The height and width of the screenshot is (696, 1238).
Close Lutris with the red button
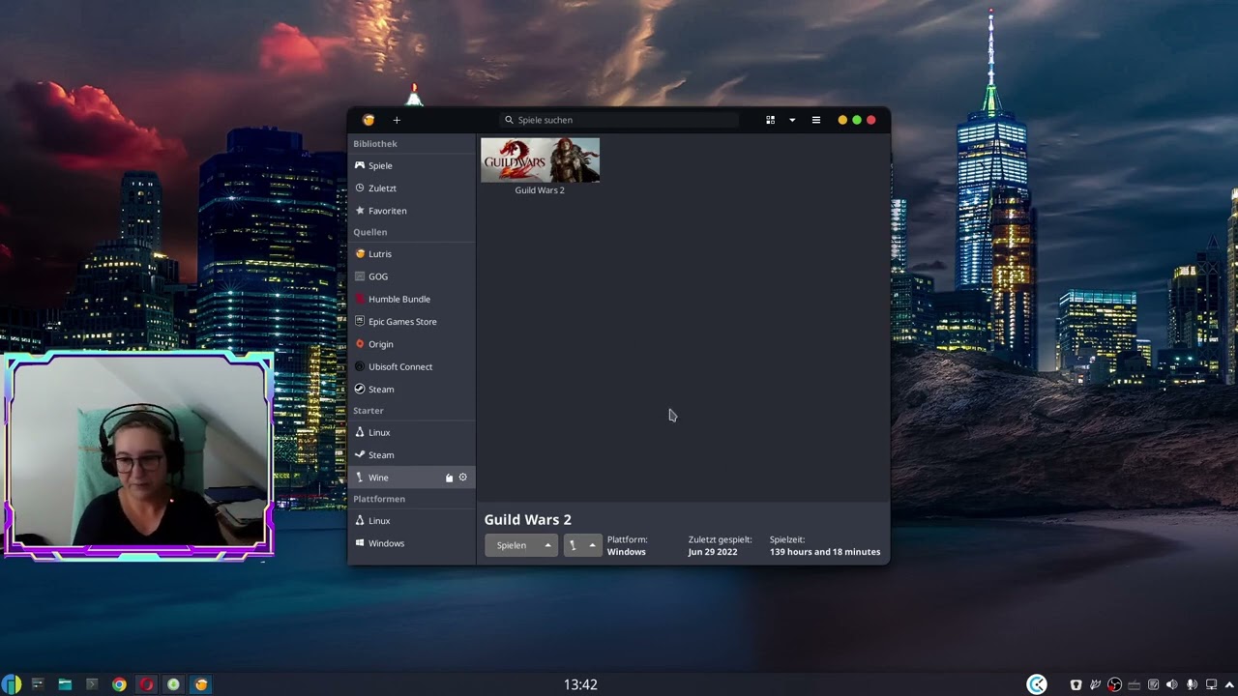pos(871,120)
